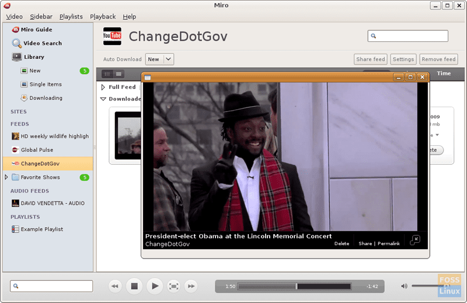Select the ChangeDotGov feed
This screenshot has width=467, height=303.
point(48,163)
